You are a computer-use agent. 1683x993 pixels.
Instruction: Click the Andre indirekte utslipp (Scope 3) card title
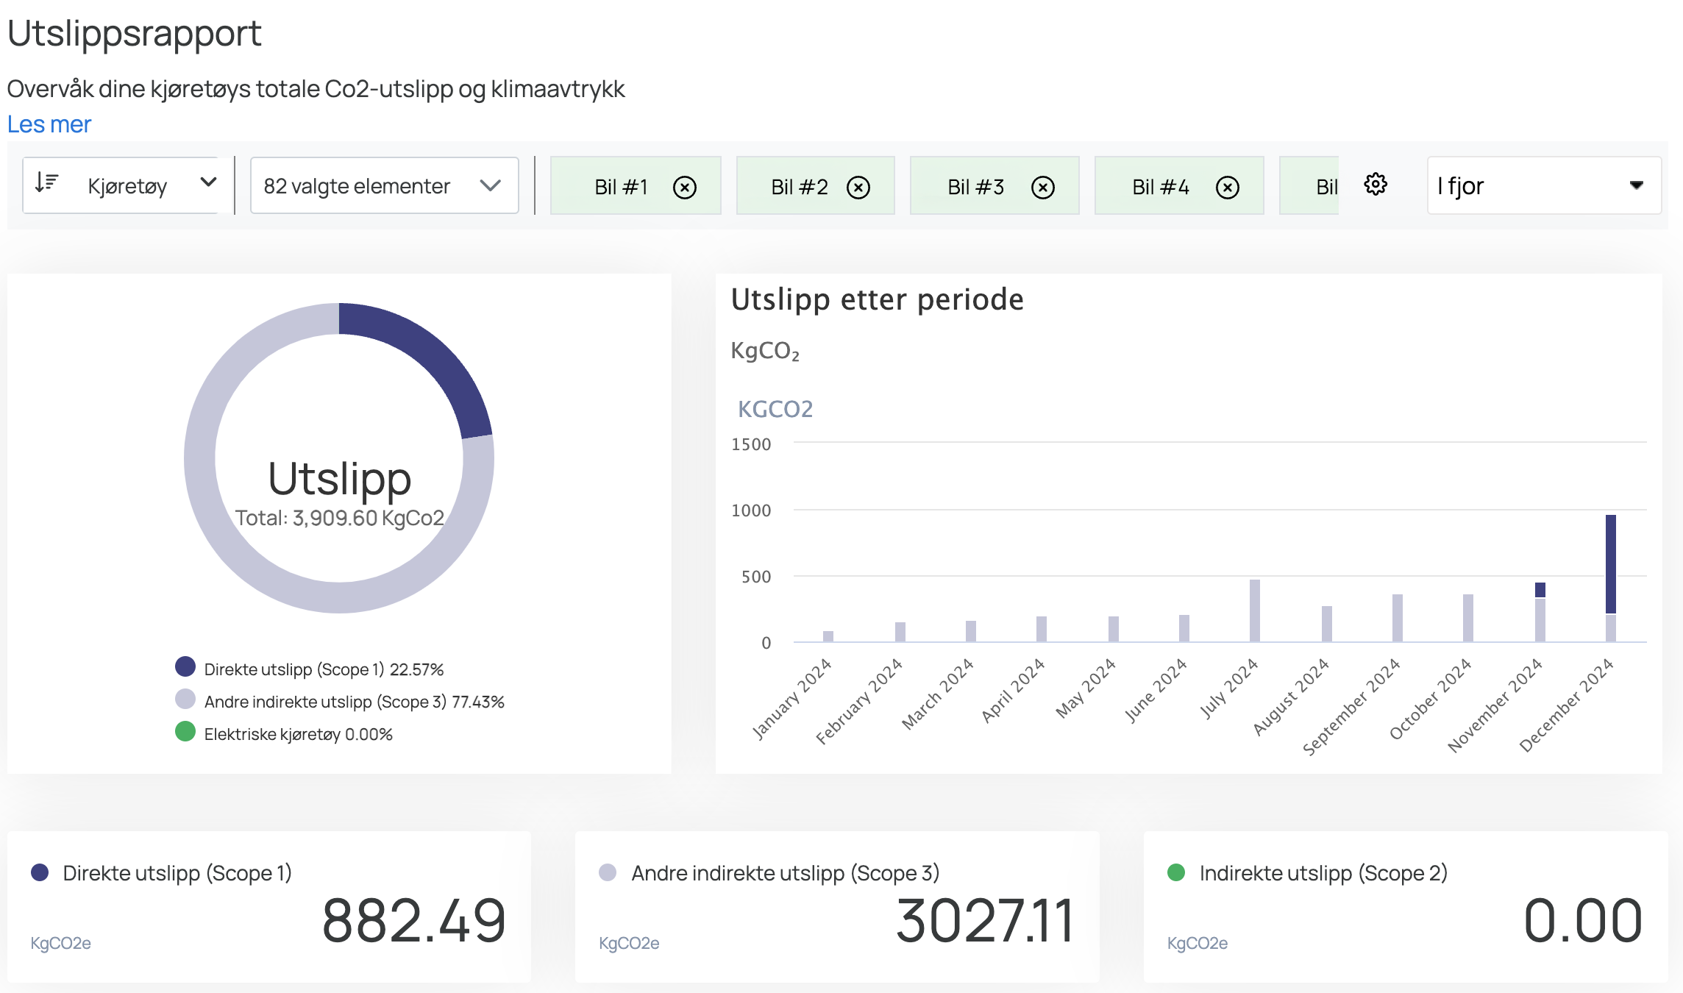tap(786, 873)
